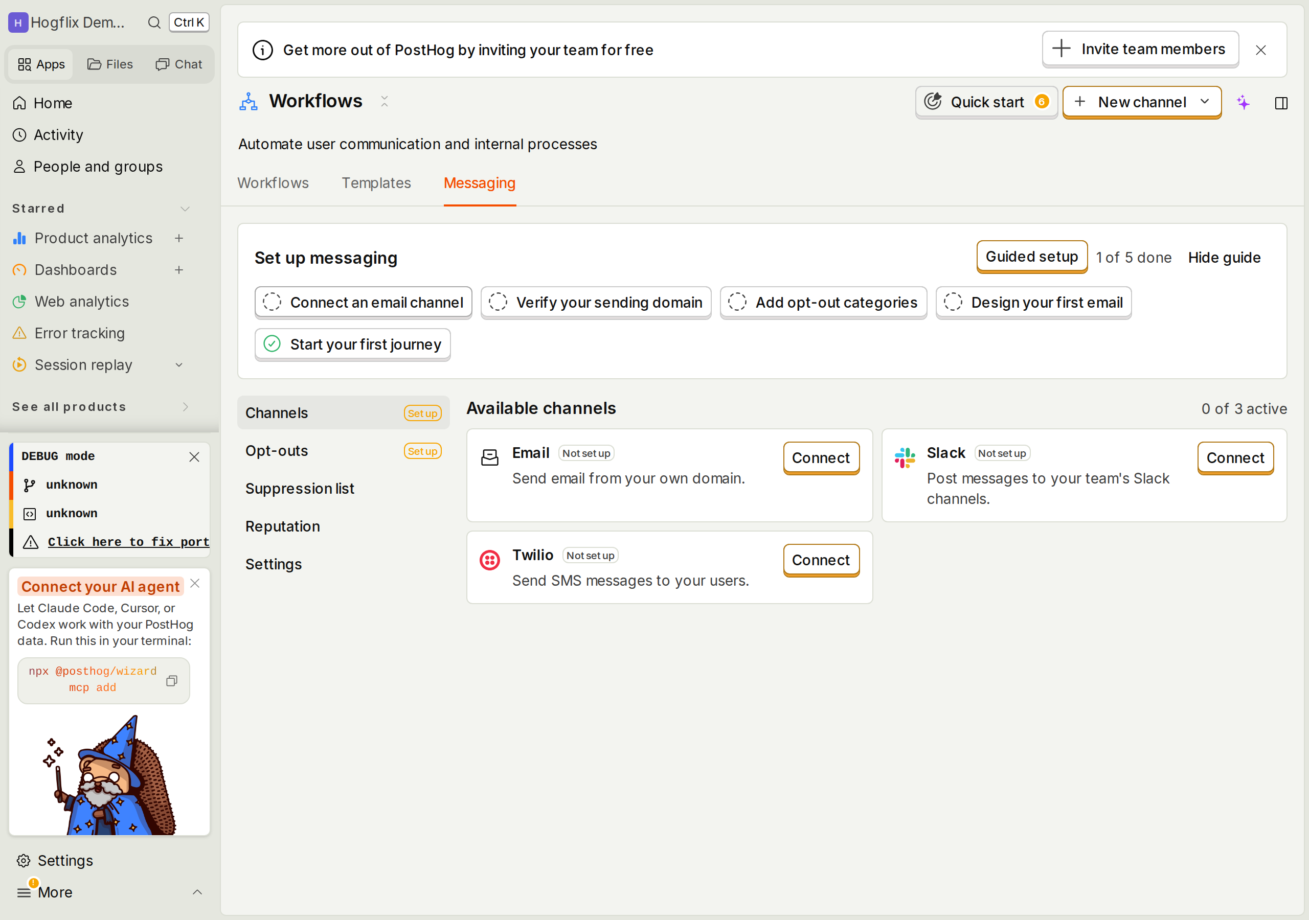Dismiss the invite team banner
Screen dimensions: 1309x920
[x=1260, y=50]
